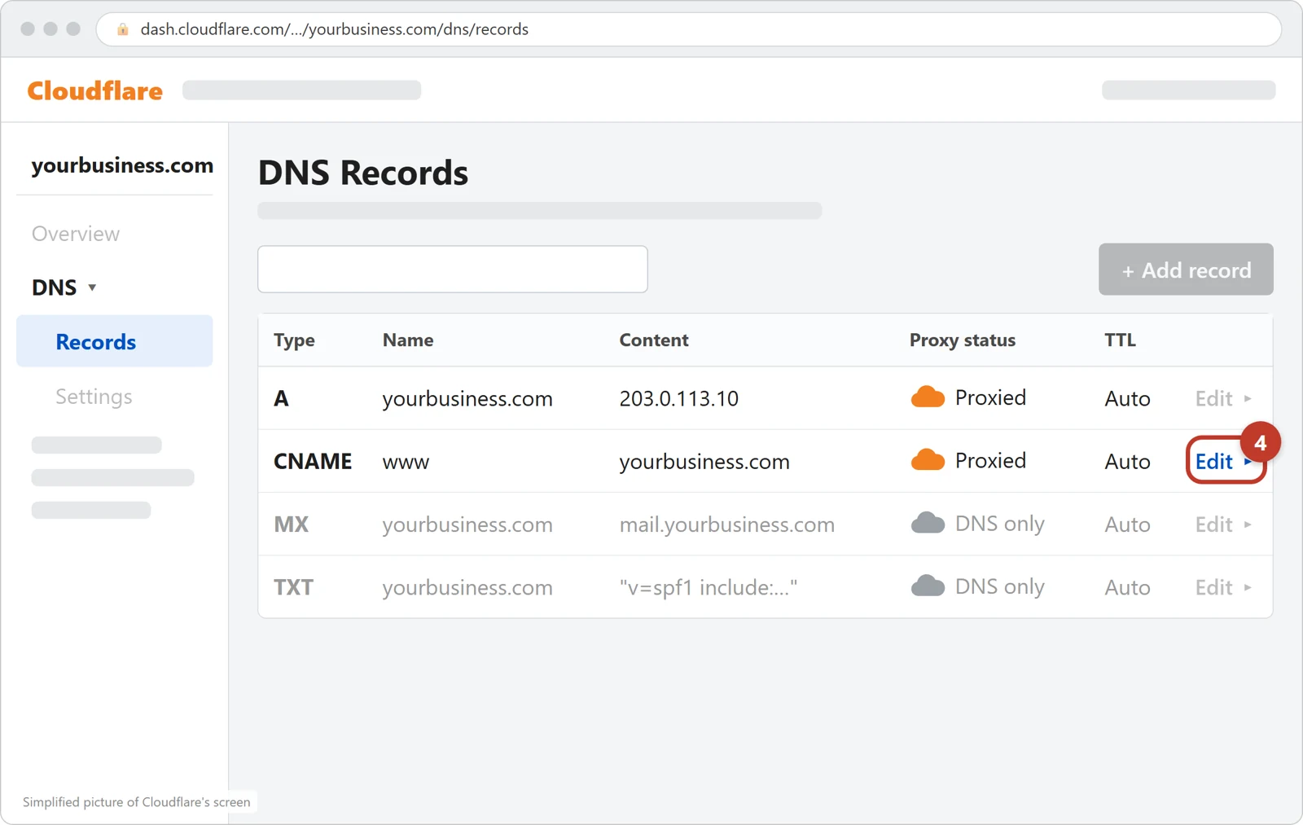Click the address bar URL
The image size is (1303, 825).
[x=334, y=29]
